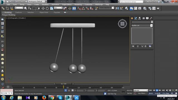Click Configure Modifier Sets icon
This screenshot has width=178, height=100.
150,46
